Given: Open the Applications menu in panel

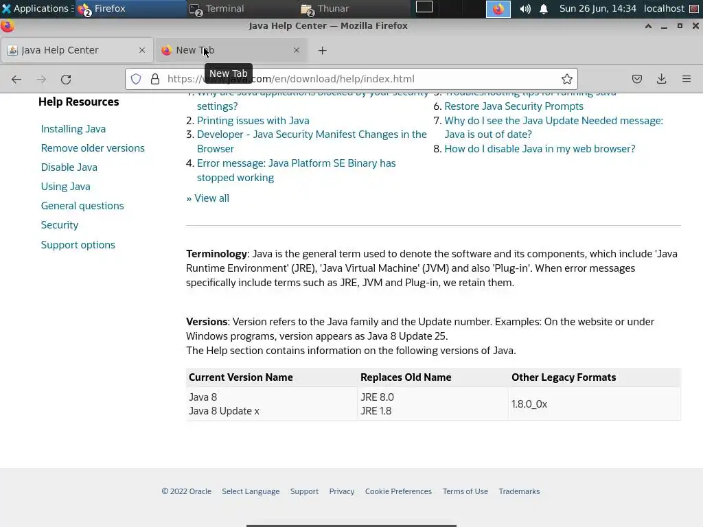Looking at the screenshot, I should tap(37, 8).
